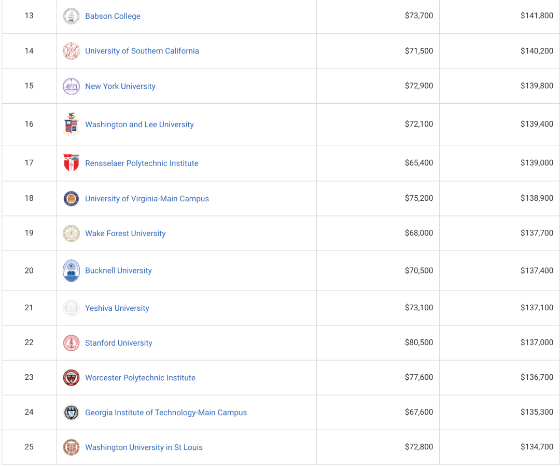Click the Worcester Polytechnic Institute logo

click(71, 378)
